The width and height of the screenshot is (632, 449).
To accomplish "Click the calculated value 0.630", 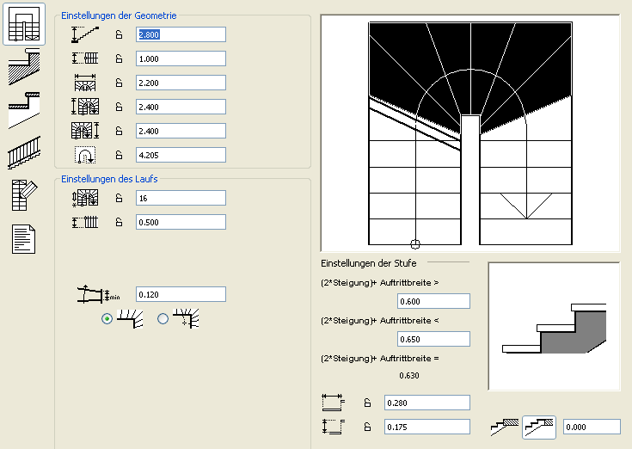I will (409, 376).
